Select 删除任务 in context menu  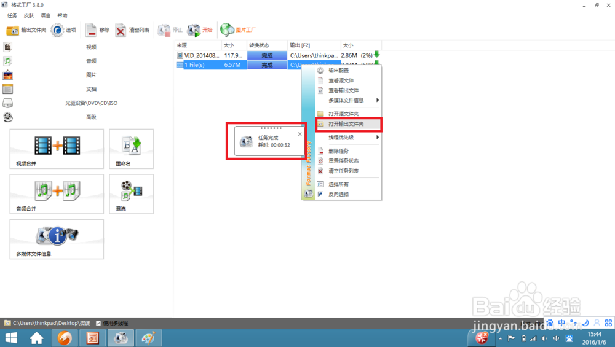click(x=348, y=151)
